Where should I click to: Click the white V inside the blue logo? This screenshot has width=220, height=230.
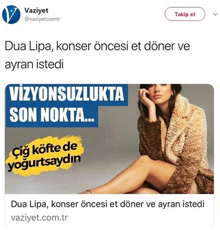point(11,14)
